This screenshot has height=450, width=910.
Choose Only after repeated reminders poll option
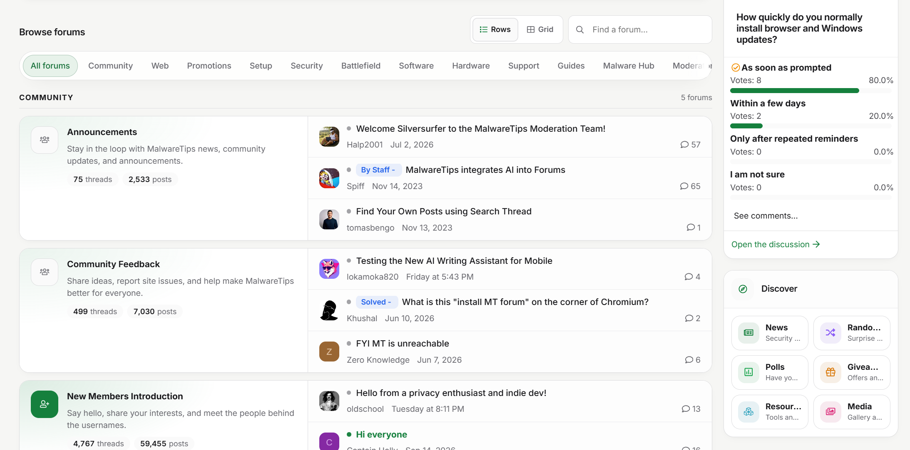[794, 138]
